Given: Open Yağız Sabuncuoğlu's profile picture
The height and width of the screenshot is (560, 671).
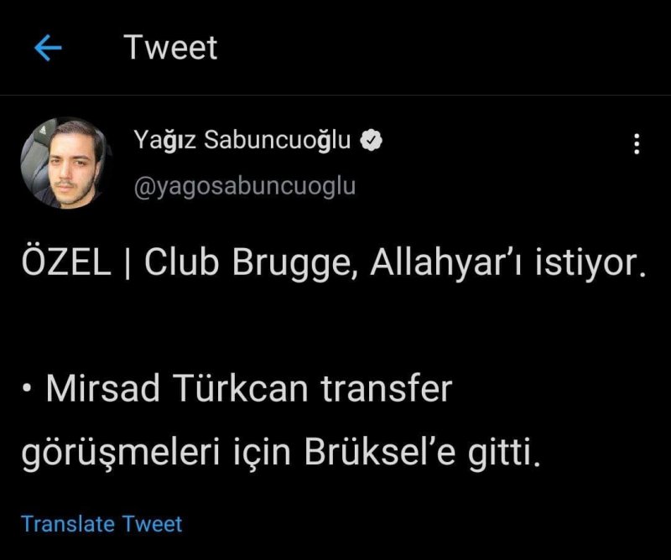Looking at the screenshot, I should [x=65, y=163].
